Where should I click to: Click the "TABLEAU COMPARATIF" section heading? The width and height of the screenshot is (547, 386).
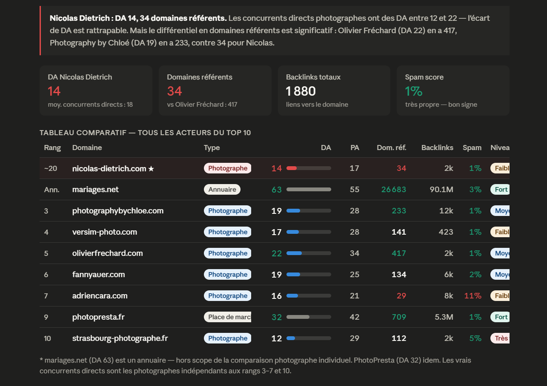145,133
